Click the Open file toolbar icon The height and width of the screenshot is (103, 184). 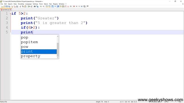click(4, 6)
